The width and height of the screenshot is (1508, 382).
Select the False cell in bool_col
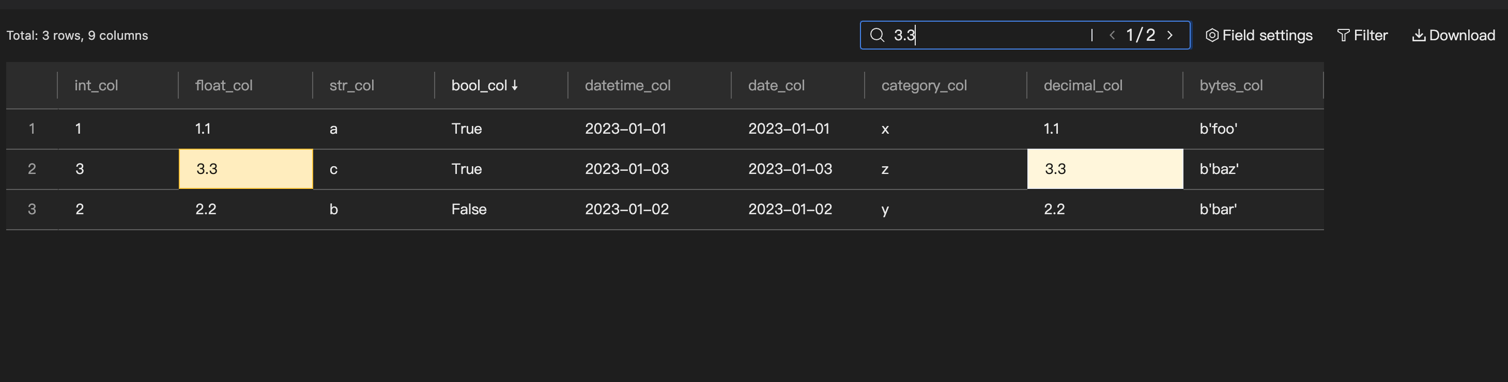pyautogui.click(x=469, y=210)
